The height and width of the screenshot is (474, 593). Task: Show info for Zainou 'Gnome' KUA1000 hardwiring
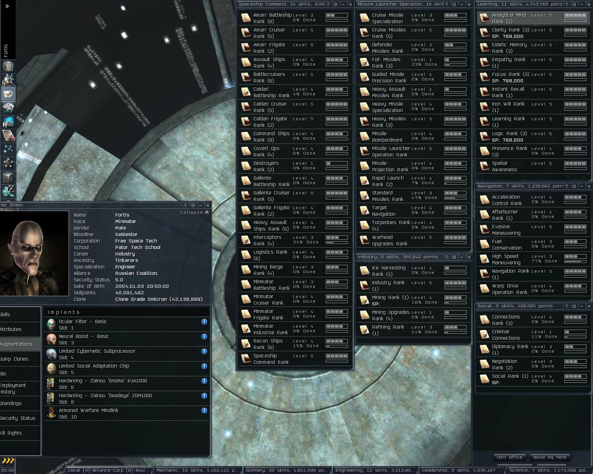point(204,381)
